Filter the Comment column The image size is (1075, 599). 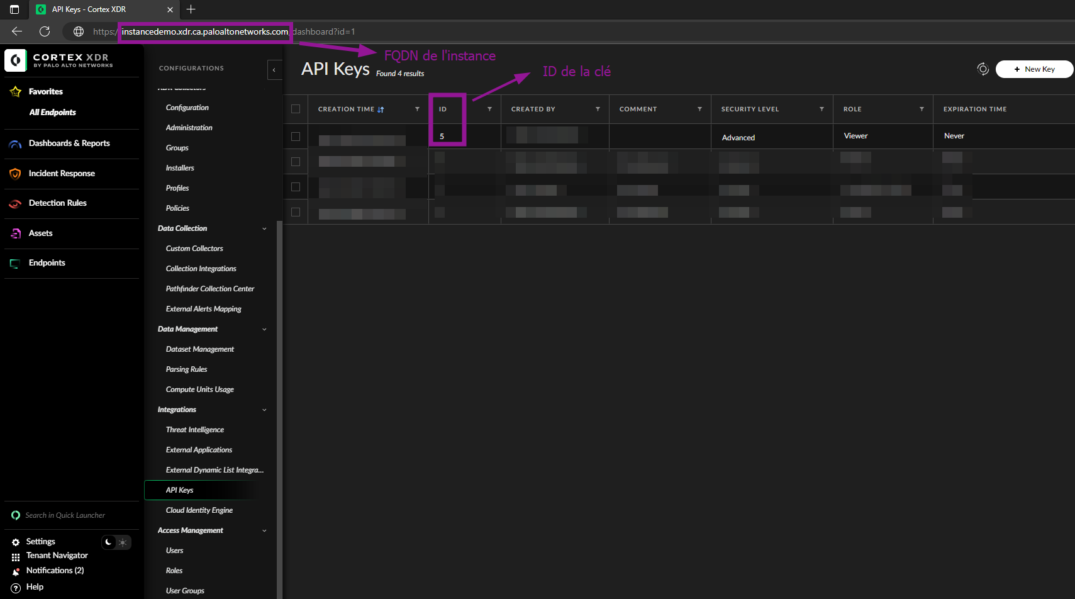tap(699, 109)
